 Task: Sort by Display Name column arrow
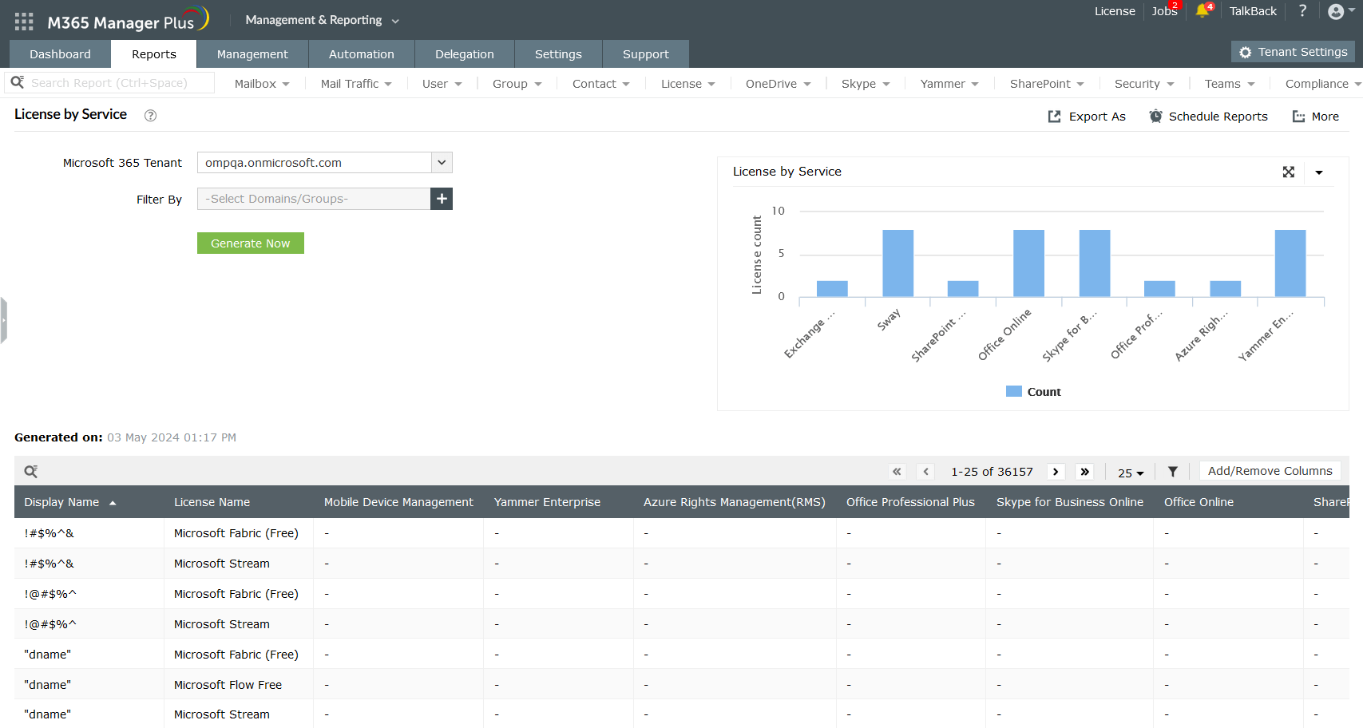coord(113,503)
